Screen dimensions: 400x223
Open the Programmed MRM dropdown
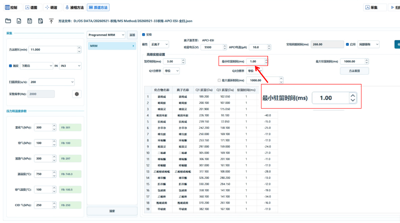pyautogui.click(x=106, y=35)
